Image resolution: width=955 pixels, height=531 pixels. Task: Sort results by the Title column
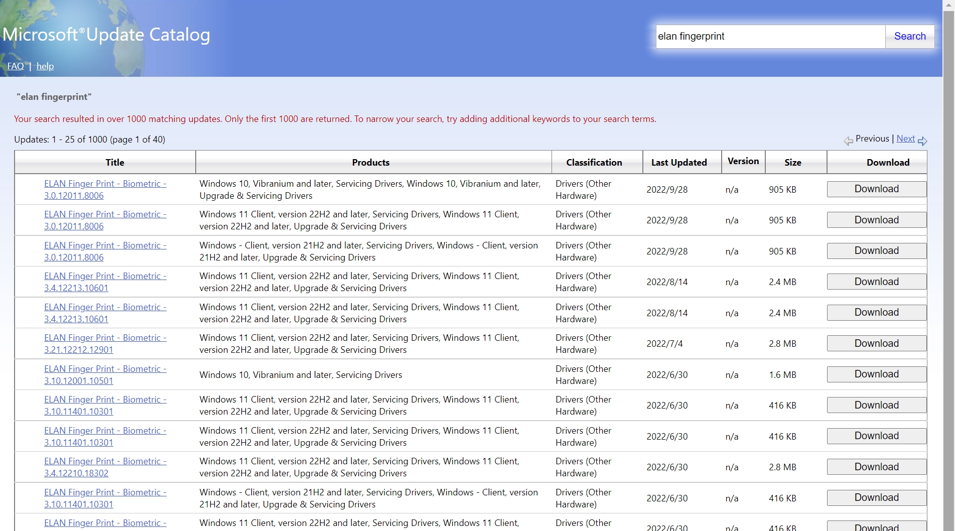[114, 162]
